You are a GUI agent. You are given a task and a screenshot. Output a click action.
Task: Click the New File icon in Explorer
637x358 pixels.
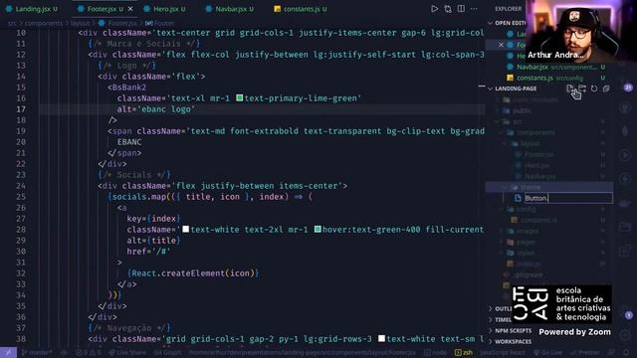tap(570, 89)
